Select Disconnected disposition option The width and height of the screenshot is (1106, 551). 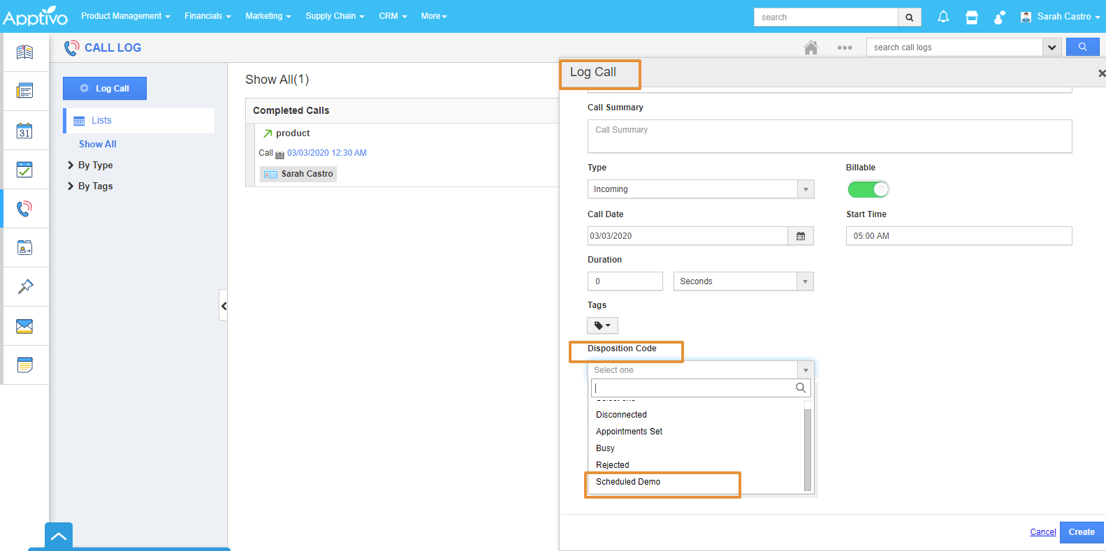pos(696,415)
